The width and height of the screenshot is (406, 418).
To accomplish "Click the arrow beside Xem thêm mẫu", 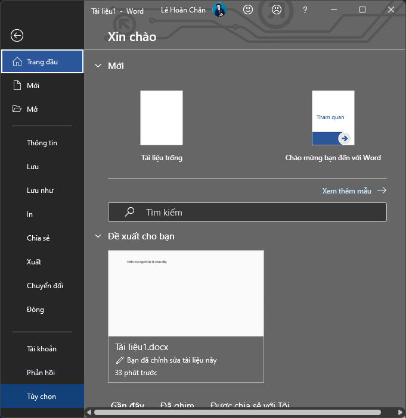I will pos(382,191).
